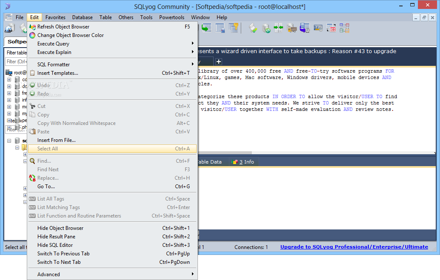Open the Favorites menu
Image resolution: width=440 pixels, height=280 pixels.
55,17
